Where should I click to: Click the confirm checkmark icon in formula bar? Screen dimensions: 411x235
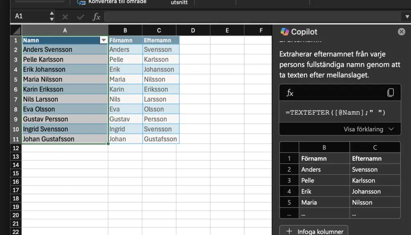coord(81,17)
